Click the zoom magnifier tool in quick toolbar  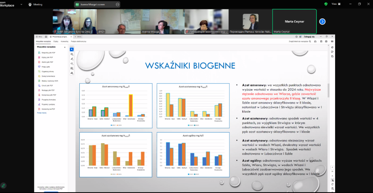pos(72,55)
